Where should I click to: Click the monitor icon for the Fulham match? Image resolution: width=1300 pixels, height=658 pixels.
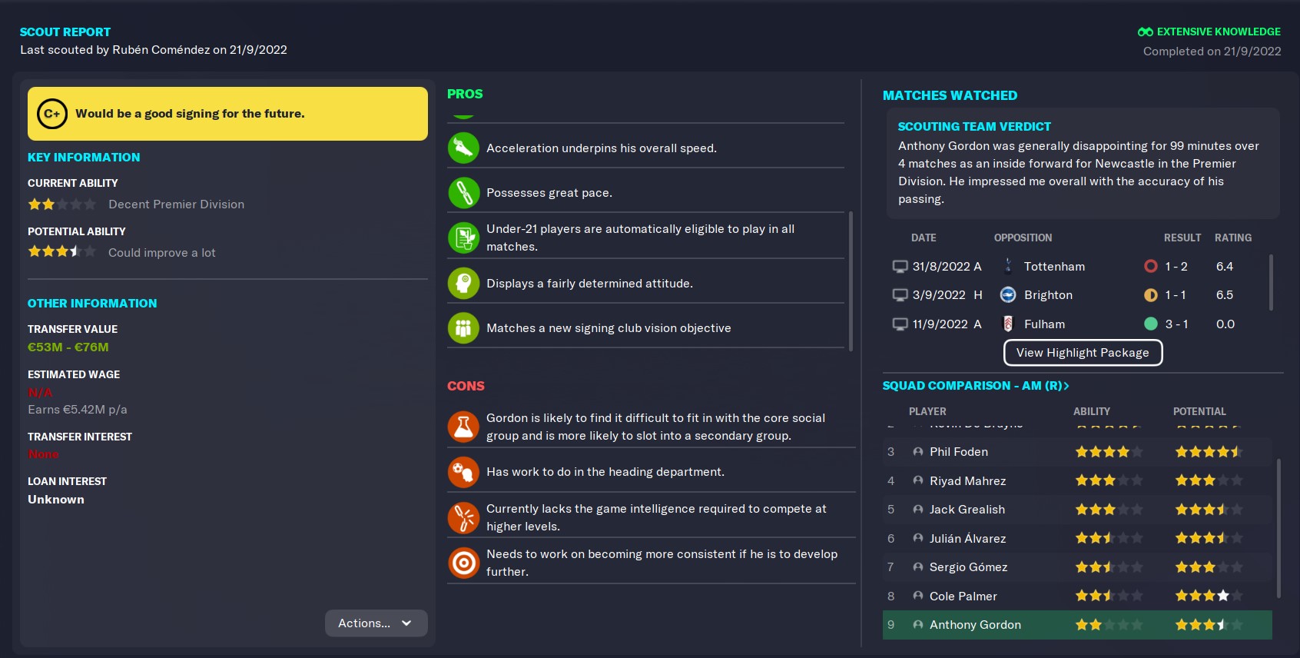pos(900,324)
